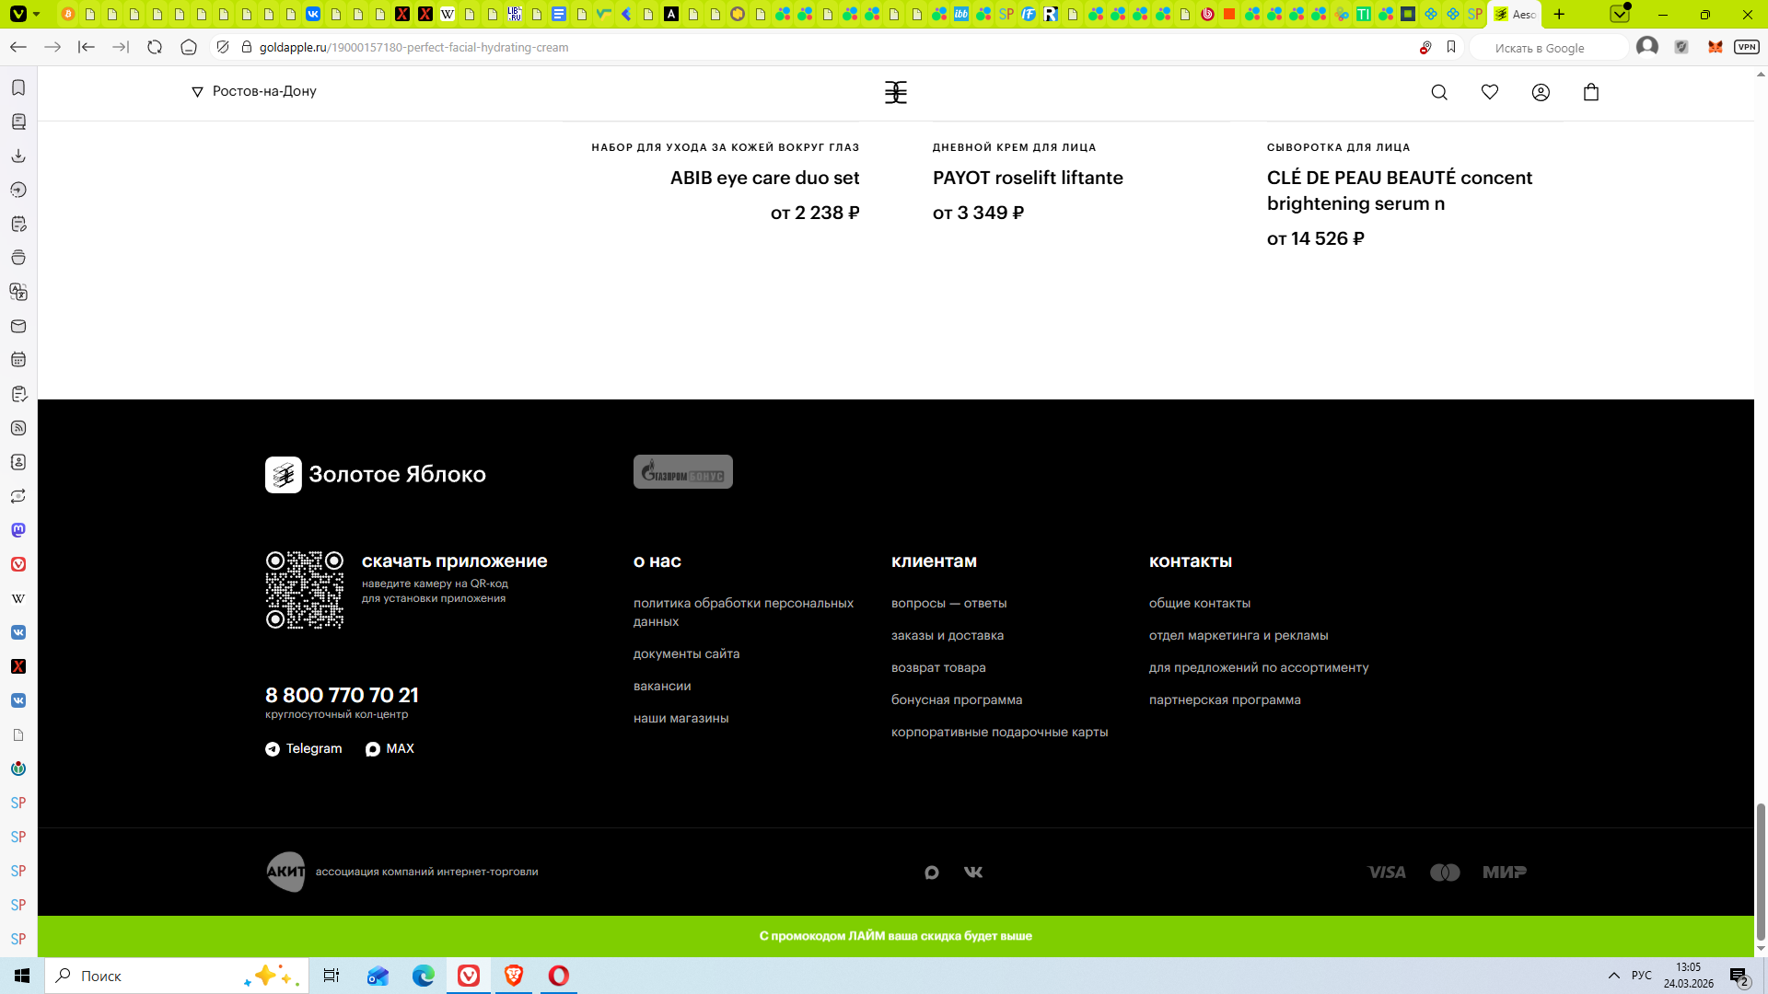Open the Vivaldi menu dropdown arrow

click(x=36, y=14)
